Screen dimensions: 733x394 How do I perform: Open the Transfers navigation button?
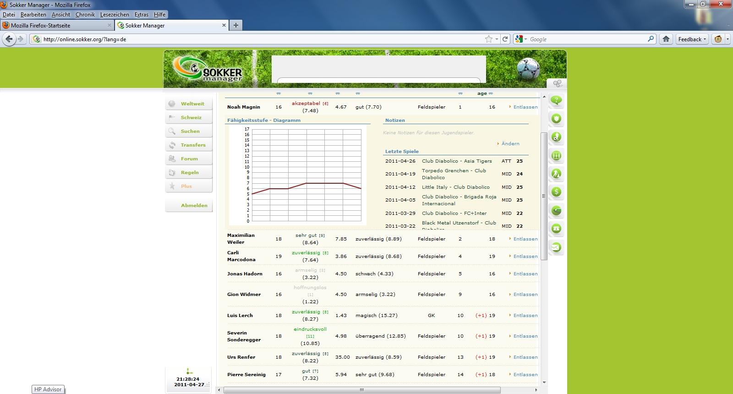193,145
